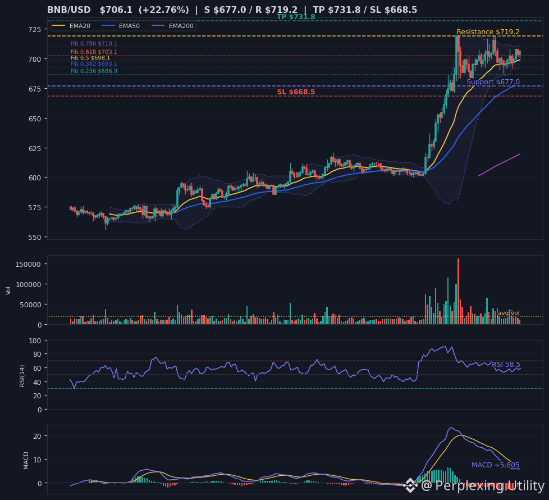The height and width of the screenshot is (500, 549).
Task: Click the Support $677.0 label
Action: pyautogui.click(x=493, y=82)
